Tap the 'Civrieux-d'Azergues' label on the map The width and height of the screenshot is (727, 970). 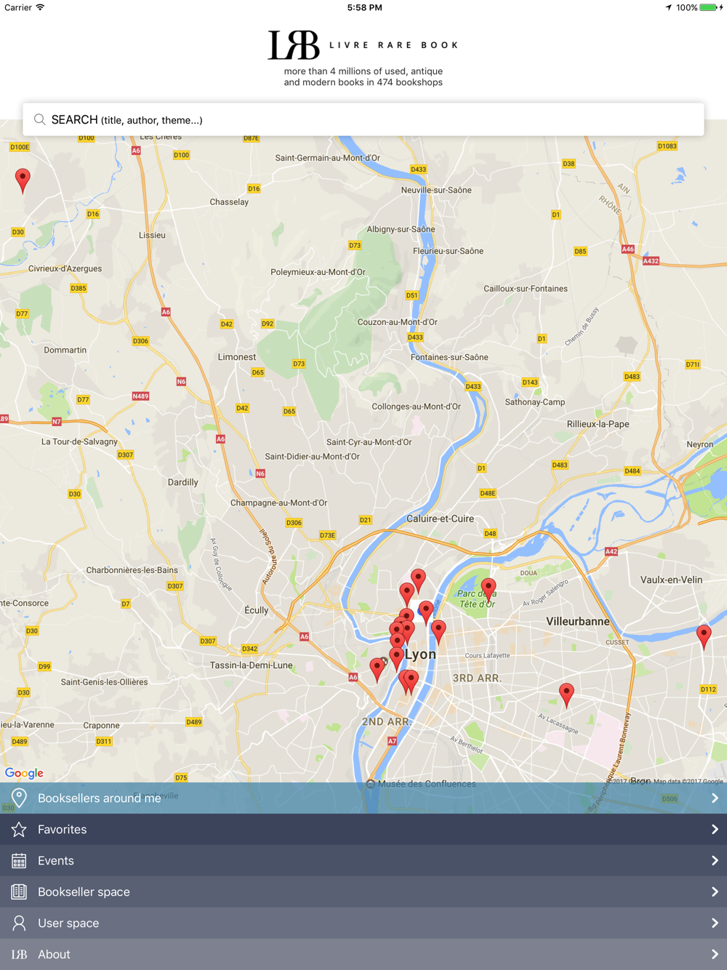coord(65,268)
